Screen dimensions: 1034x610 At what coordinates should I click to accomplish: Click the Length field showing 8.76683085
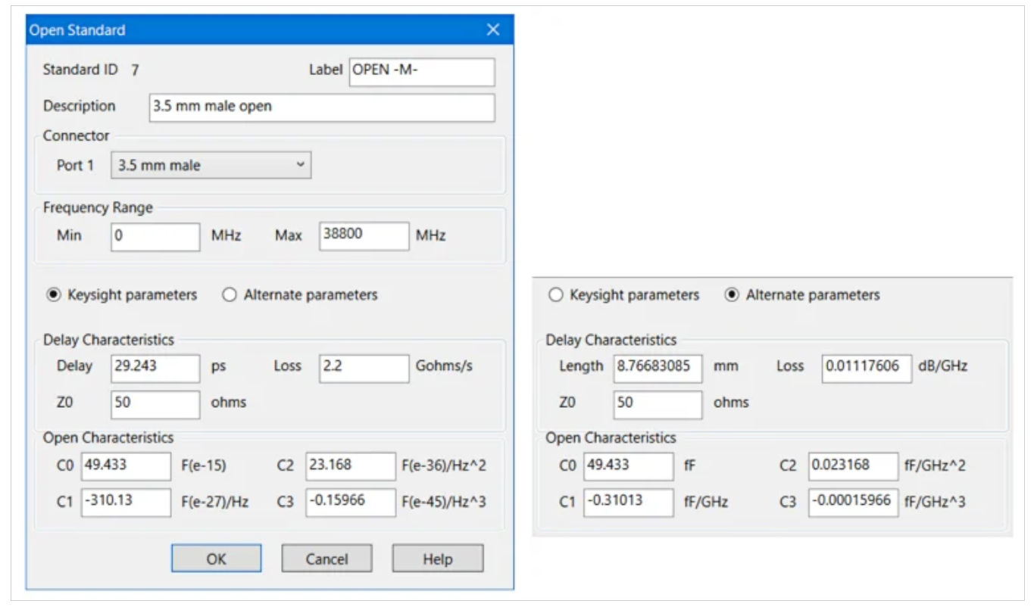coord(658,368)
